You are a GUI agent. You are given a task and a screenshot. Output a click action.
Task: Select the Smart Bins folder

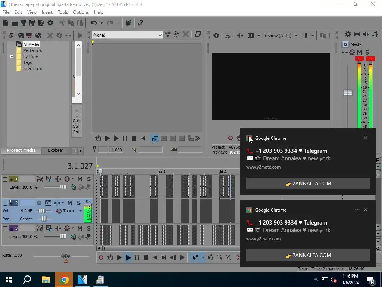tap(32, 69)
